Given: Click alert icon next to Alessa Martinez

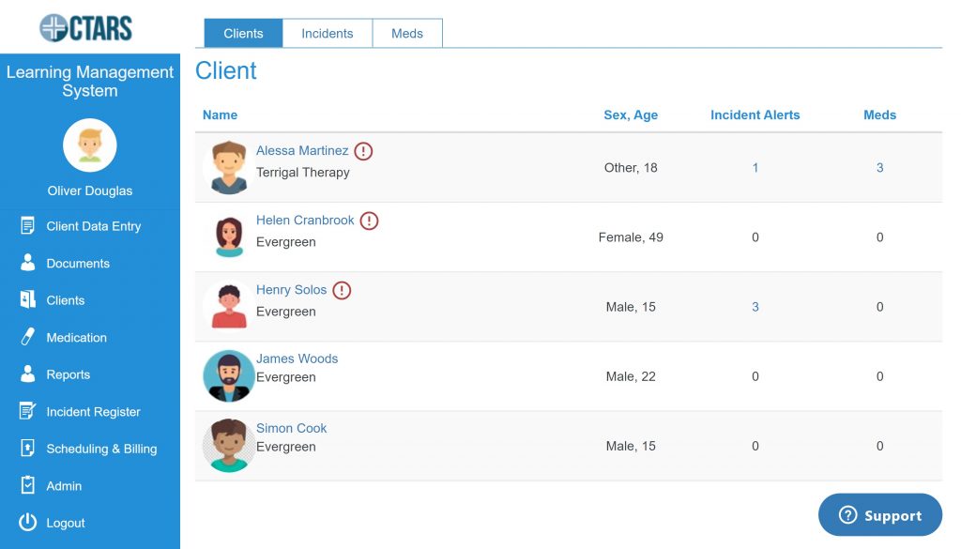Looking at the screenshot, I should click(363, 151).
